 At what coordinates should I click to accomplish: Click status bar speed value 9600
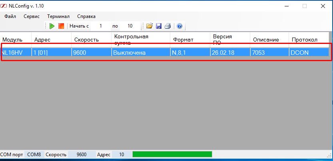(82, 155)
